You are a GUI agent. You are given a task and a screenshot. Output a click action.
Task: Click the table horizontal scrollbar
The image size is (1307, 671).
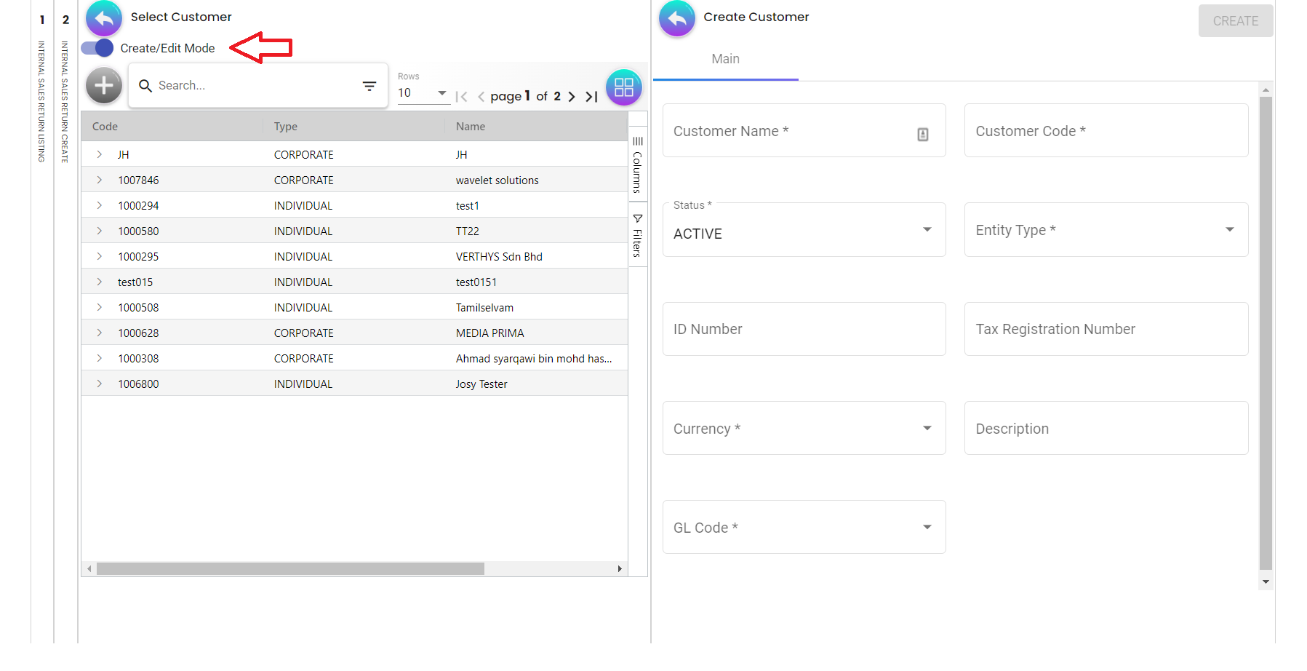290,569
